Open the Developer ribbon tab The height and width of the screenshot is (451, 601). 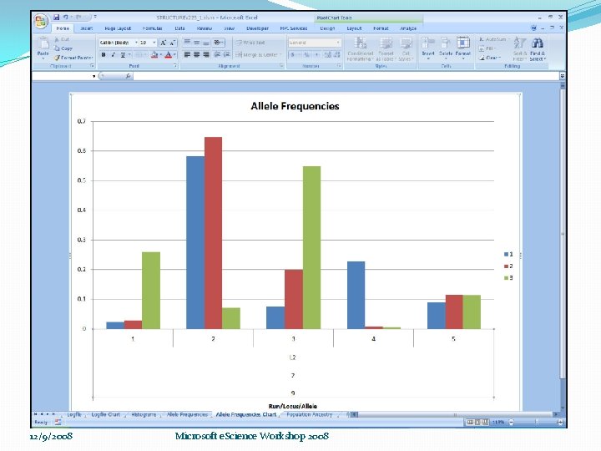257,28
